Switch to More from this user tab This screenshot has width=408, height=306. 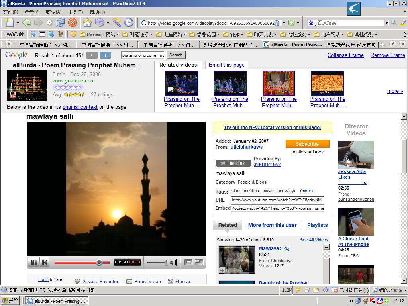[272, 225]
